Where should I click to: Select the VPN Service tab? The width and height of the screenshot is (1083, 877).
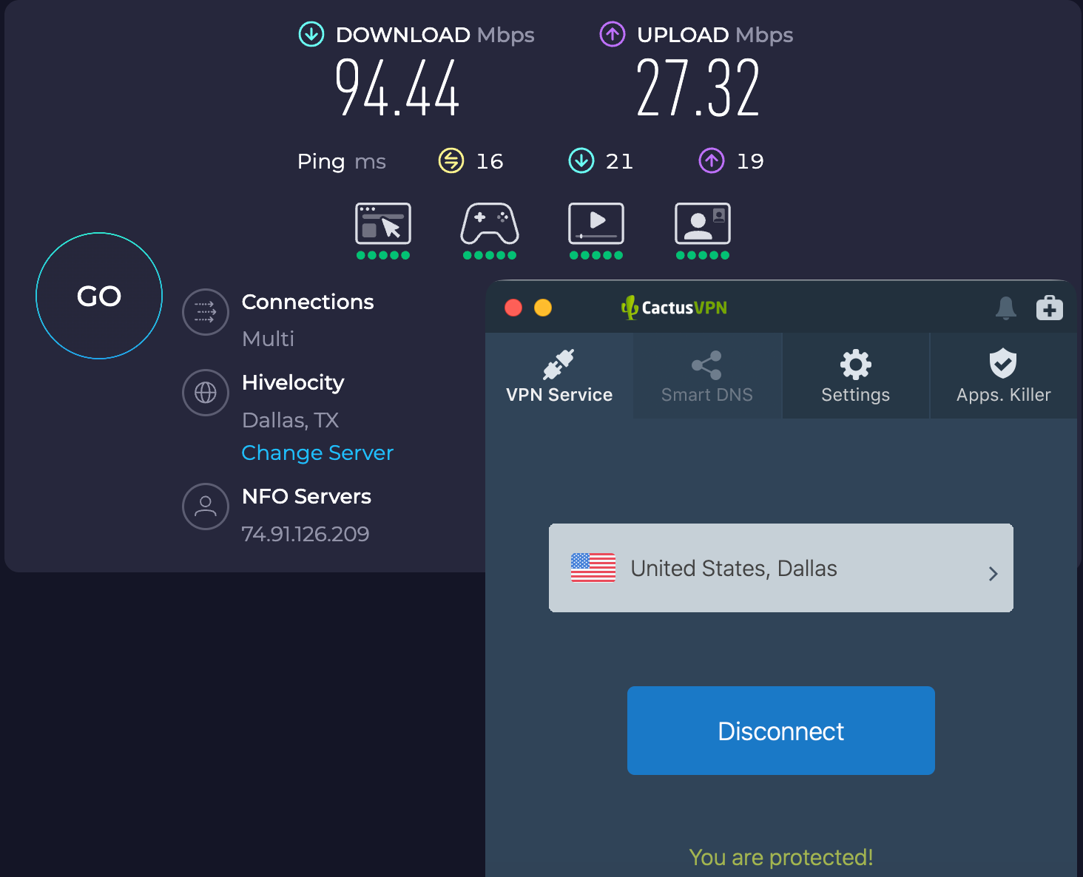click(x=559, y=376)
